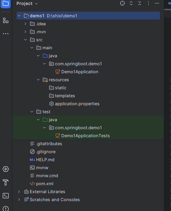Expand all tree nodes icon
Image resolution: width=171 pixels, height=211 pixels.
click(131, 3)
